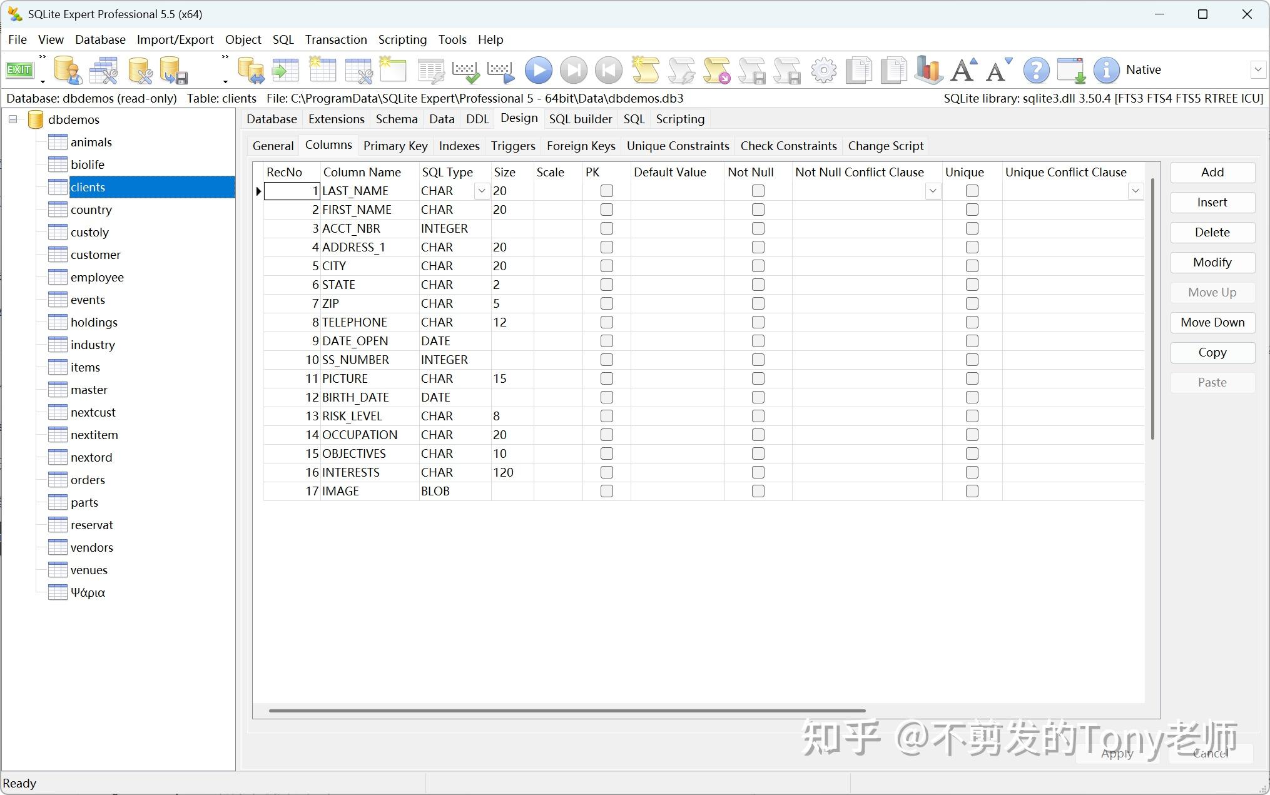Click the Apply button
The width and height of the screenshot is (1270, 795).
click(x=1116, y=753)
